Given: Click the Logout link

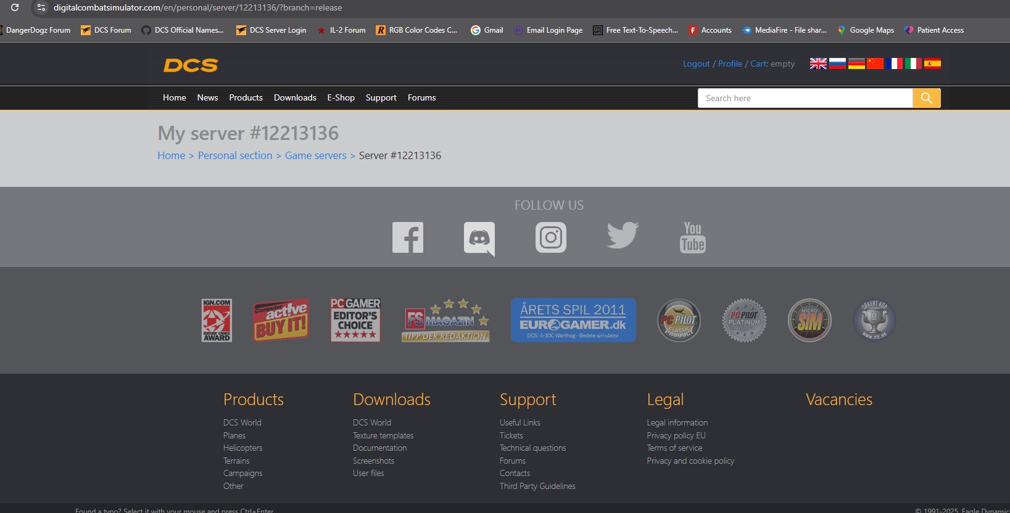Looking at the screenshot, I should 696,64.
